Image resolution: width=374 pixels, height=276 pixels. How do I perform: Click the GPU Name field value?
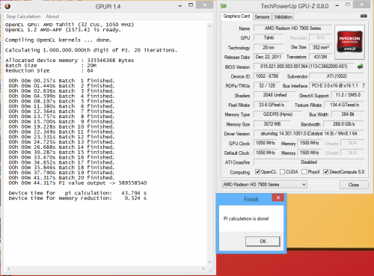(x=292, y=28)
